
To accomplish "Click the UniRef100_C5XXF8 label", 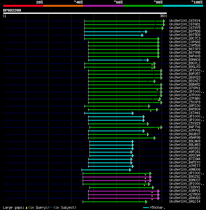I will pos(185,102).
